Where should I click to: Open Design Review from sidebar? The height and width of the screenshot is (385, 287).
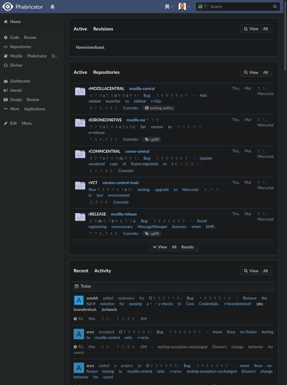(x=31, y=100)
